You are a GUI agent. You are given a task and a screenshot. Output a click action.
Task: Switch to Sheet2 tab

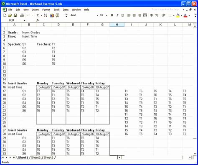click(36, 157)
